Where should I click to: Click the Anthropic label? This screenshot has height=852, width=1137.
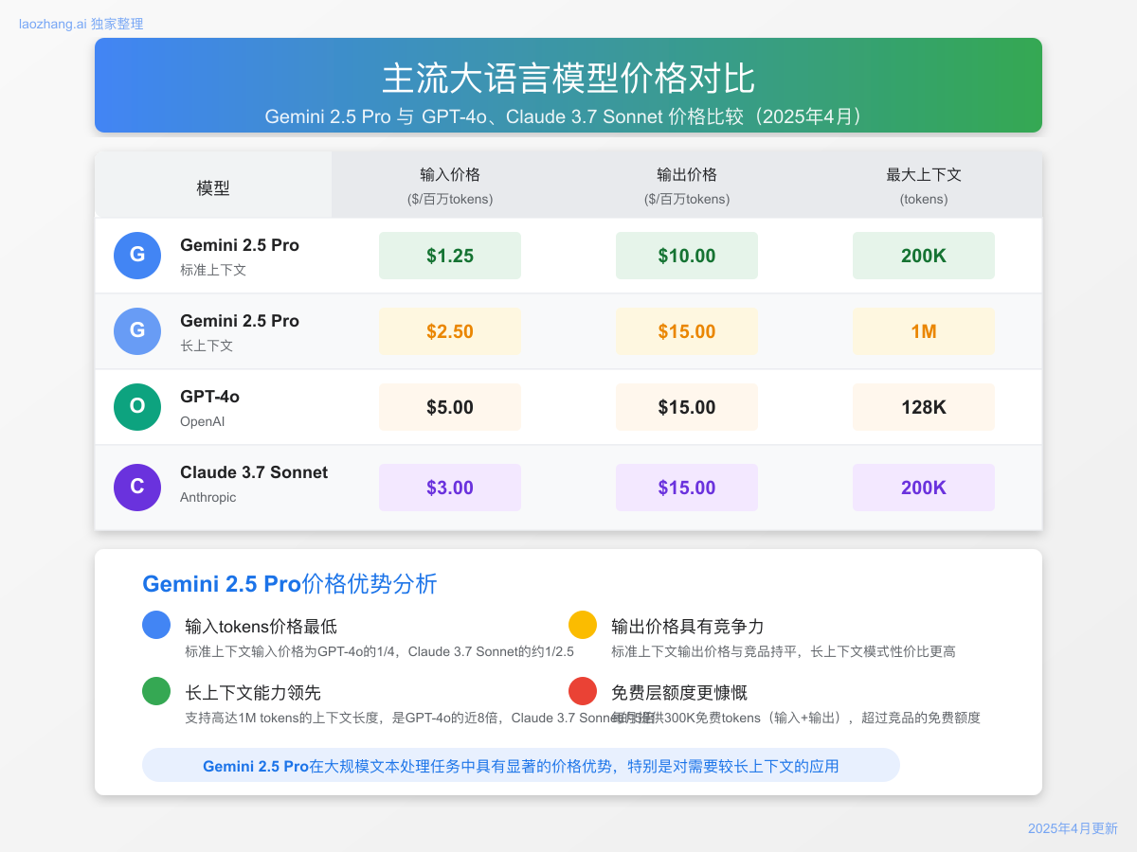pyautogui.click(x=208, y=497)
